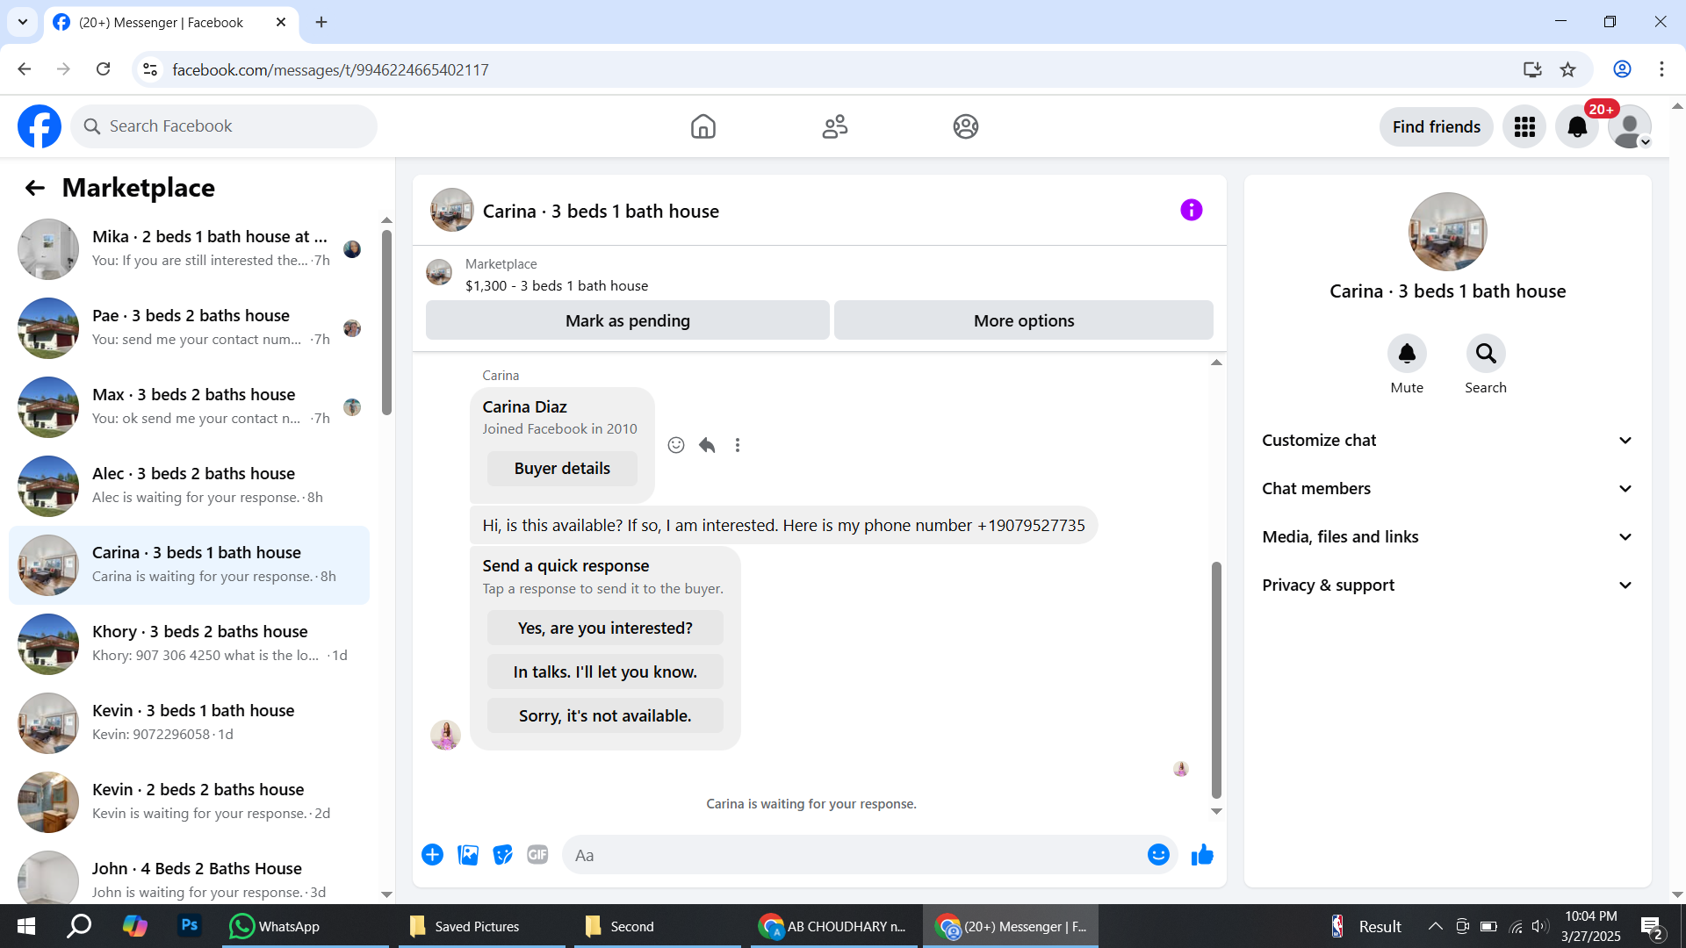Image resolution: width=1686 pixels, height=948 pixels.
Task: Open Chrome three-dot menu
Action: pos(1661,69)
